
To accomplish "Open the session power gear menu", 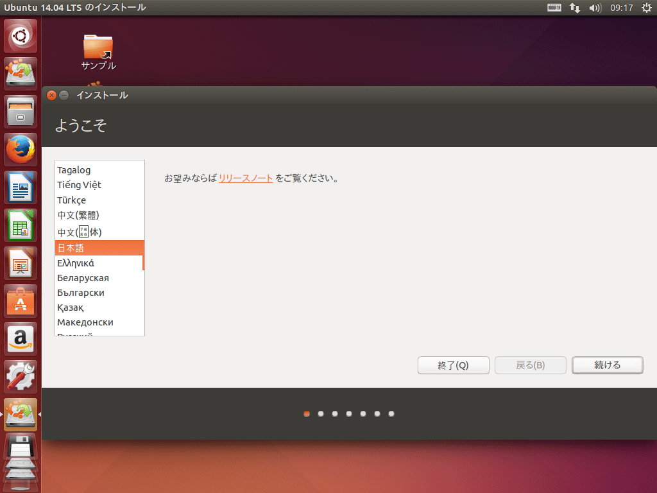I will coord(647,8).
